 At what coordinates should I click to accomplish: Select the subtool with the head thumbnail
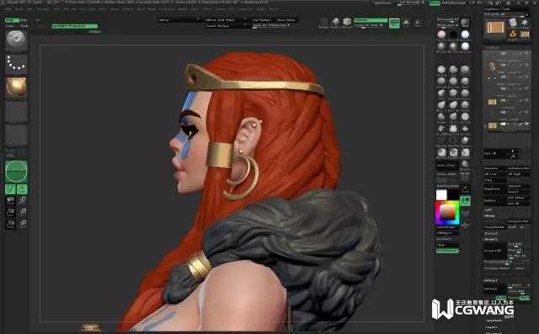tap(492, 66)
